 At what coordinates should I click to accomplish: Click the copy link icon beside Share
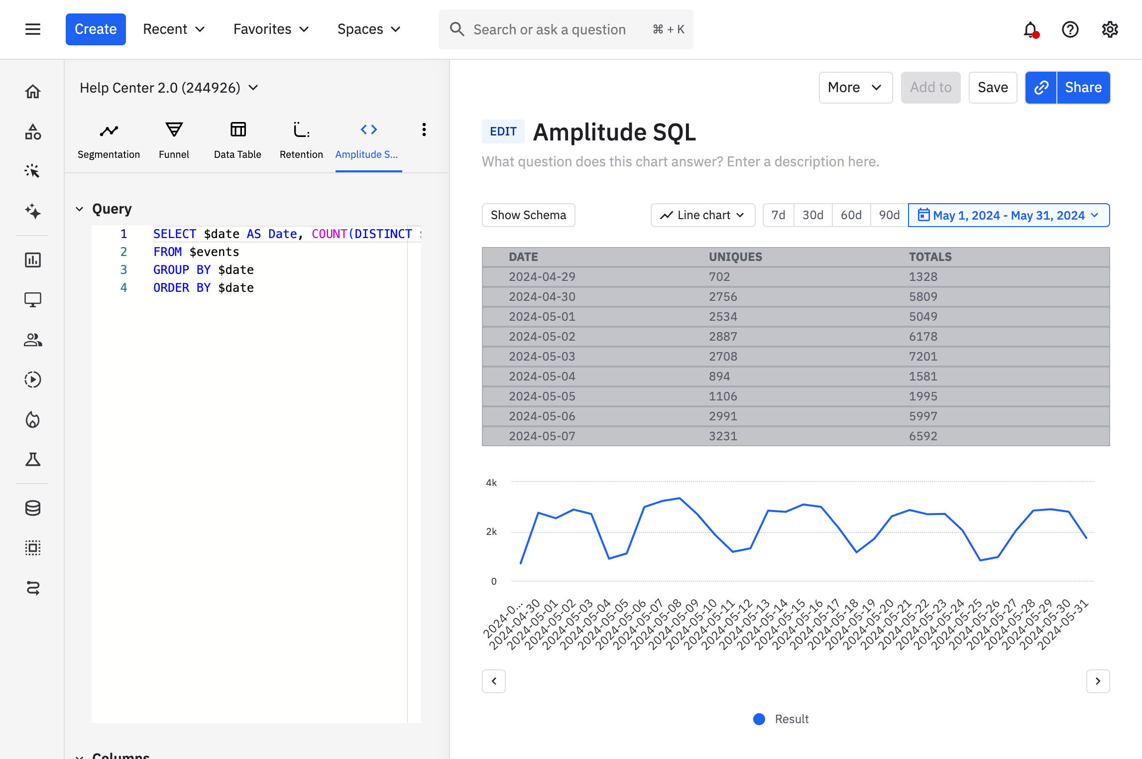1041,88
